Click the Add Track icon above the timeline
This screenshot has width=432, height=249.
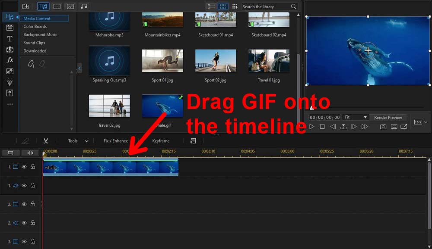pos(10,152)
